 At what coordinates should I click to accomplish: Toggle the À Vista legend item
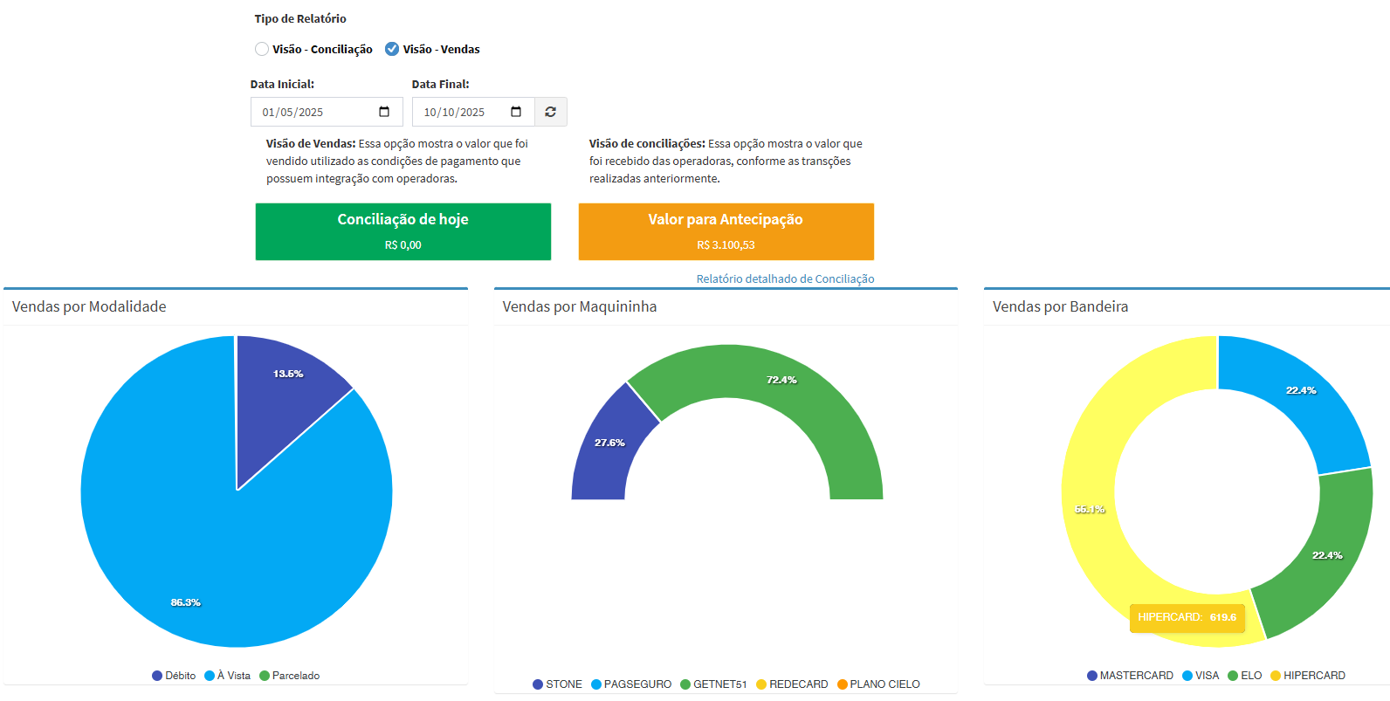(x=227, y=676)
